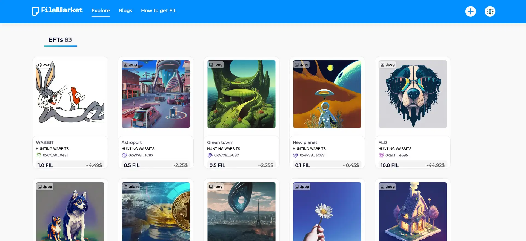This screenshot has height=241, width=526.
Task: Open the daisy flower thumbnail
Action: (327, 211)
